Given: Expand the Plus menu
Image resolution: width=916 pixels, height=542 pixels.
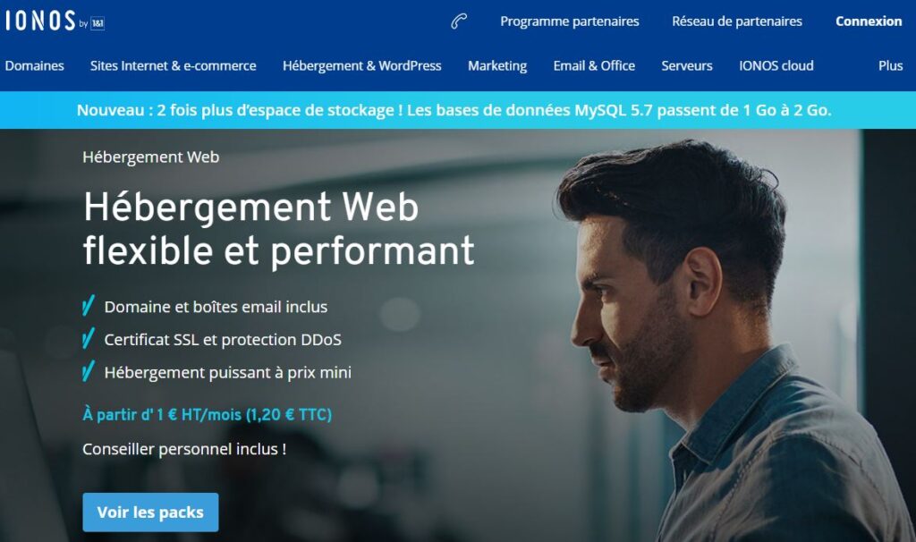Looking at the screenshot, I should coord(890,66).
